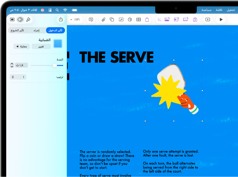Viewport: 238px width, 177px height.
Task: Insert a table from the toolbar
Action: click(x=138, y=19)
